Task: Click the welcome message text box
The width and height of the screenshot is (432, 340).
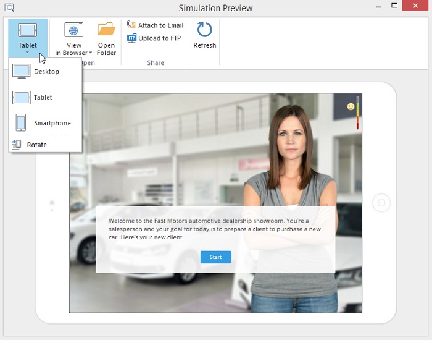Action: 215,240
